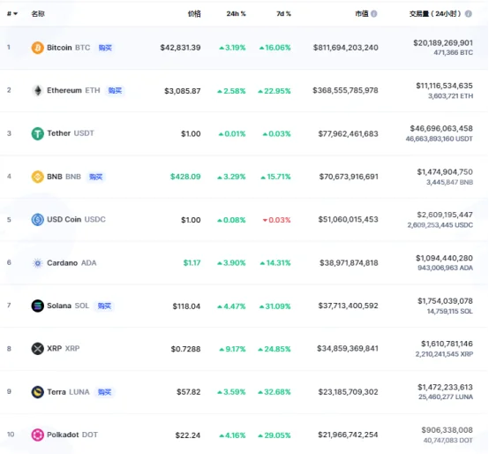This screenshot has height=454, width=489.
Task: Click the Solana black logo icon
Action: (37, 306)
